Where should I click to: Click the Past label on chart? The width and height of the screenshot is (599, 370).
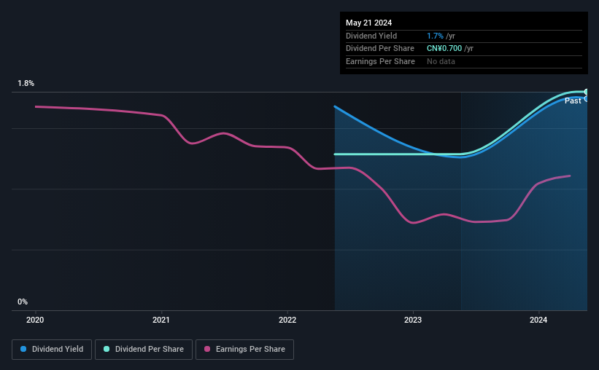[573, 101]
